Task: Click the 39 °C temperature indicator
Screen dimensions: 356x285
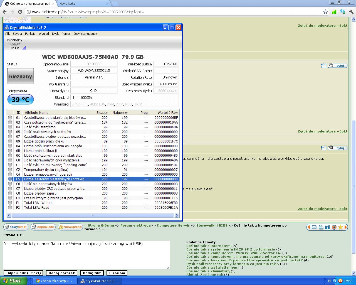Action: point(21,100)
